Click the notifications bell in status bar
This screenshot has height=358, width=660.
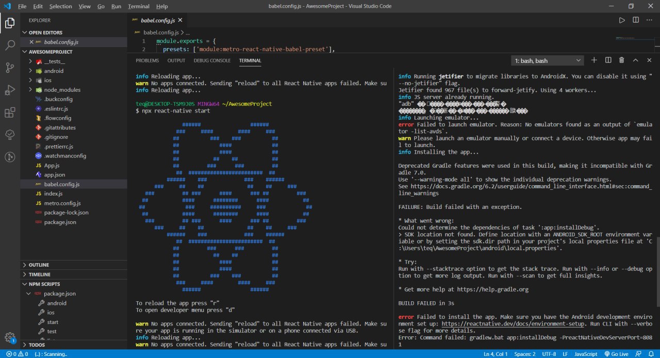(x=652, y=354)
